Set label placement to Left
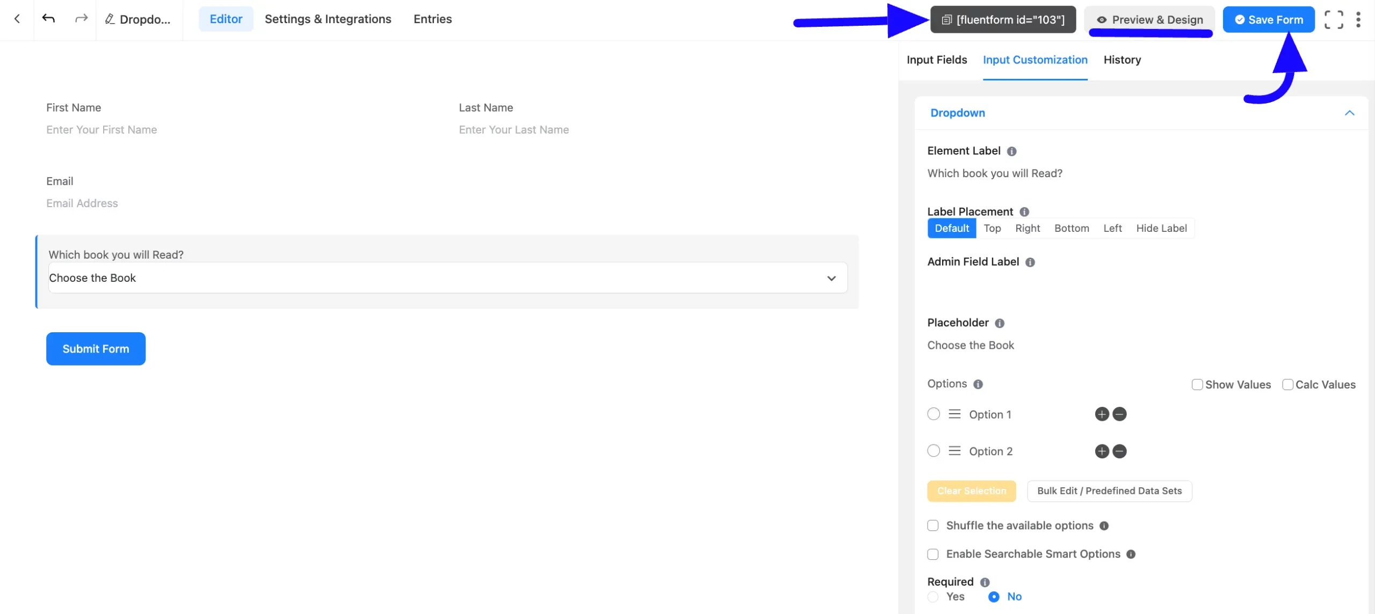1375x614 pixels. click(x=1112, y=229)
